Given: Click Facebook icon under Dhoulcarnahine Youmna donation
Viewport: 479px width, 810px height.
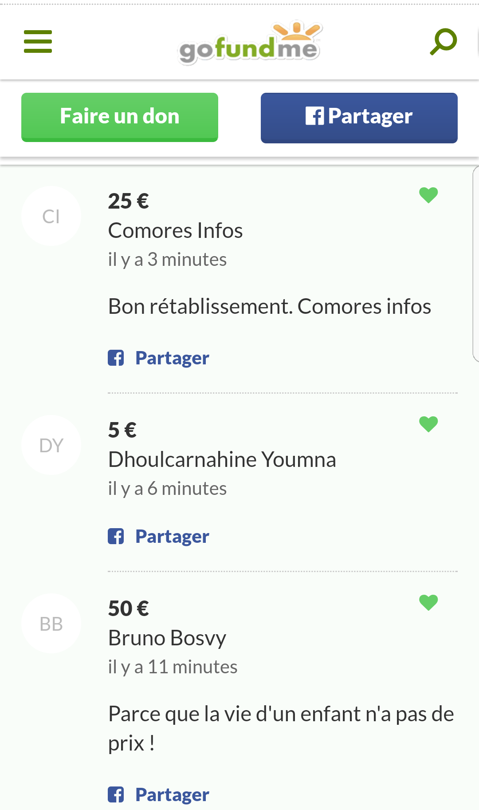Looking at the screenshot, I should 116,536.
